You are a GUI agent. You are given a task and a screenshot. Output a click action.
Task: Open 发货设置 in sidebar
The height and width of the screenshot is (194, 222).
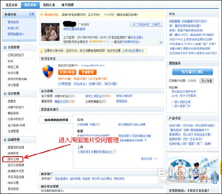pos(13,73)
